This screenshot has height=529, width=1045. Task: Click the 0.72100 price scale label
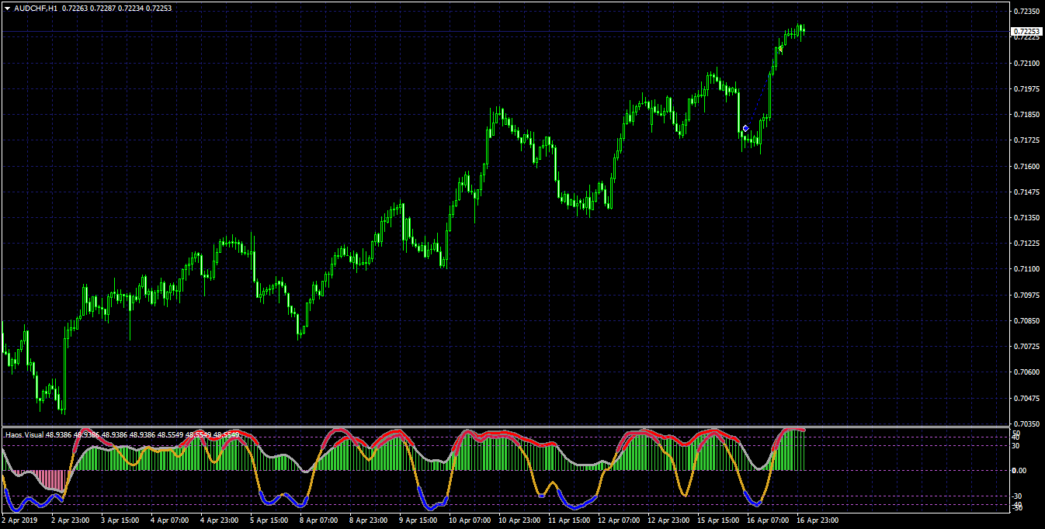pos(1027,63)
